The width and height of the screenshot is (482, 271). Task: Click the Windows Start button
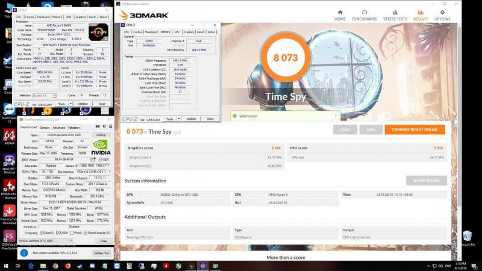click(6, 266)
